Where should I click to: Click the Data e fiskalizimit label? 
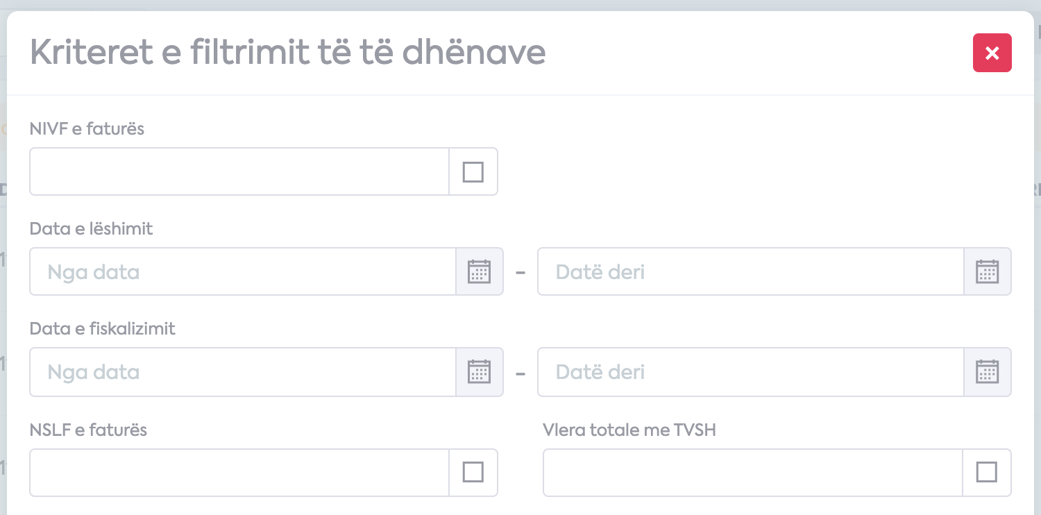click(x=103, y=328)
